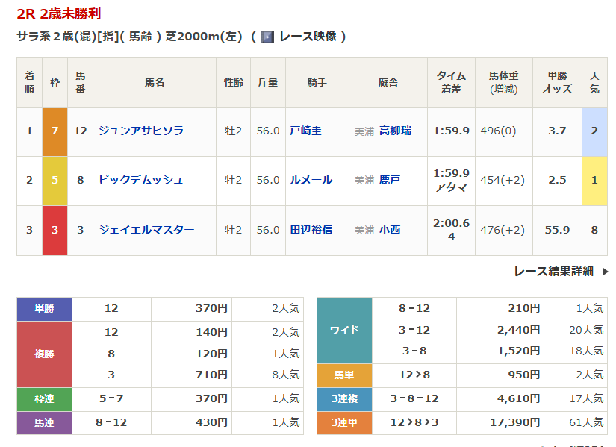
Task: Click the ワイド payout label
Action: 344,330
